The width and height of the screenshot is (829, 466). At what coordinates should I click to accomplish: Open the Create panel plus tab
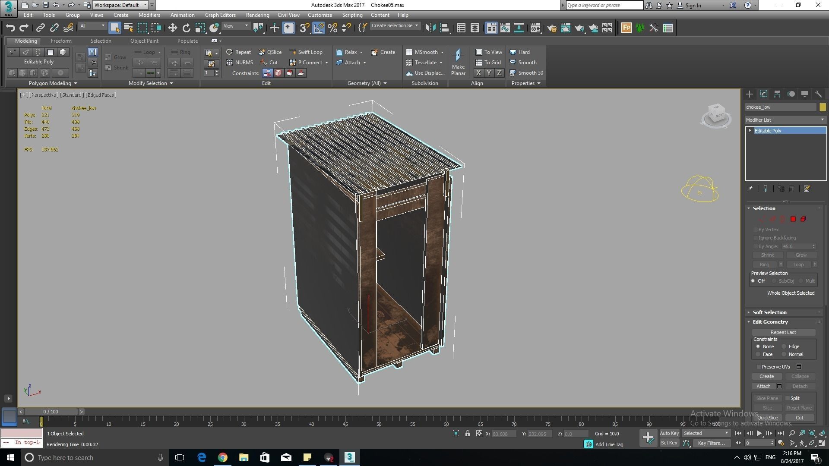[x=749, y=94]
